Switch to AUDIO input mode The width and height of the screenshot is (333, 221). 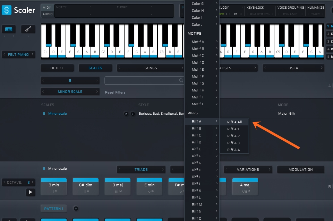[x=47, y=14]
